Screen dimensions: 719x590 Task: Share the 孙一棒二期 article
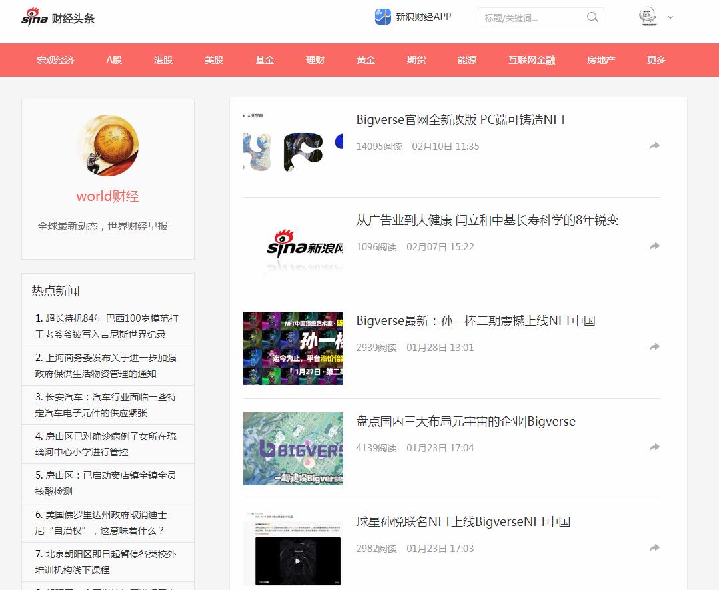pyautogui.click(x=655, y=347)
